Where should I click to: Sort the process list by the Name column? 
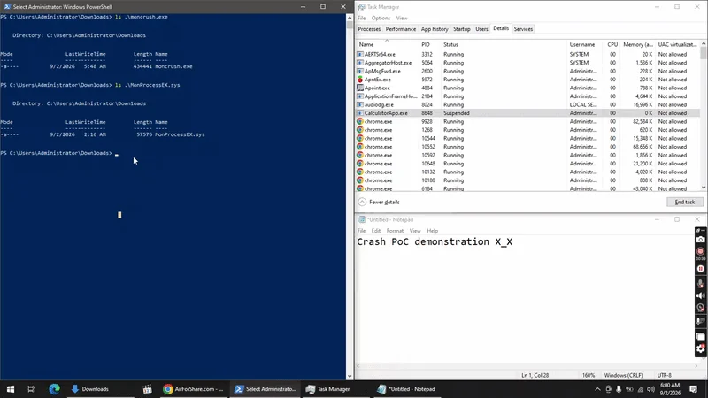[388, 45]
